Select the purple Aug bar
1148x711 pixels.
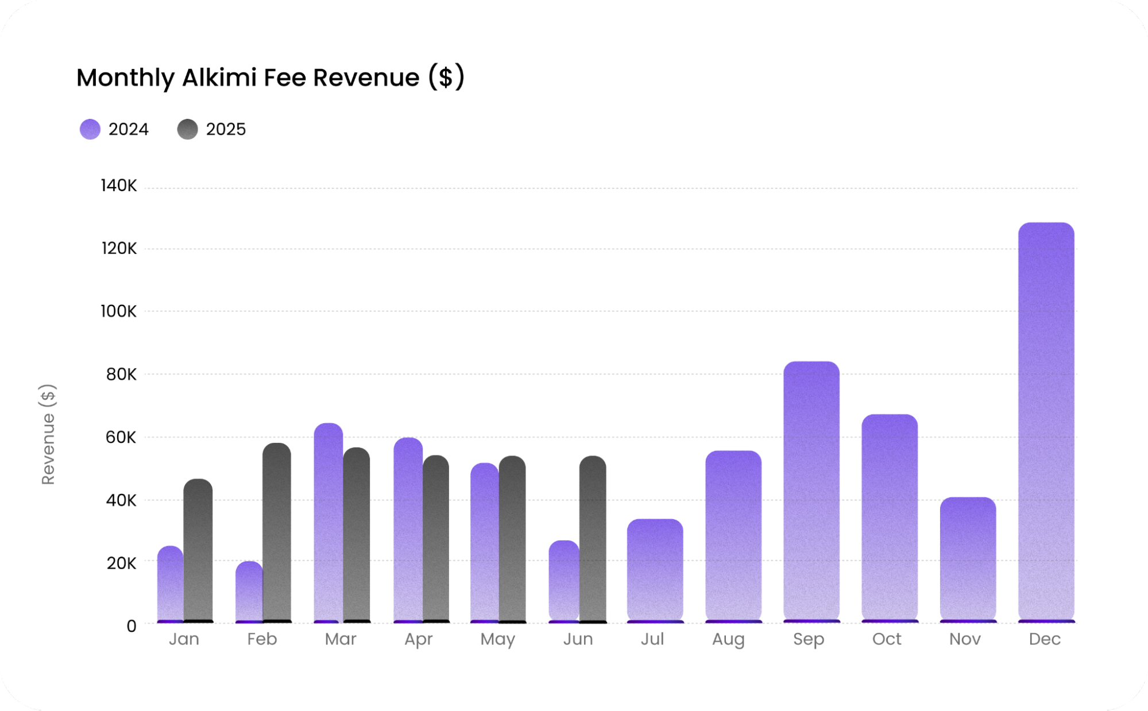[x=733, y=537]
